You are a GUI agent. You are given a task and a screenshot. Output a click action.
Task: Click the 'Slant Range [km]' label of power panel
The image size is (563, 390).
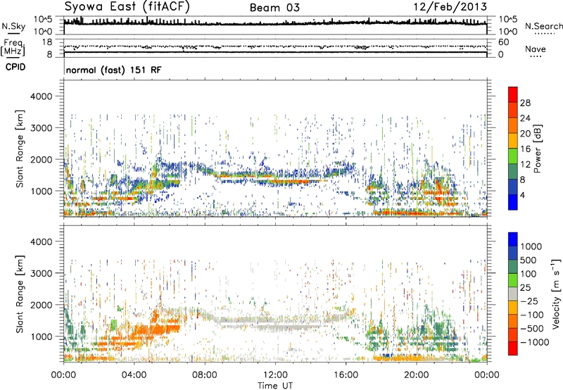point(20,149)
